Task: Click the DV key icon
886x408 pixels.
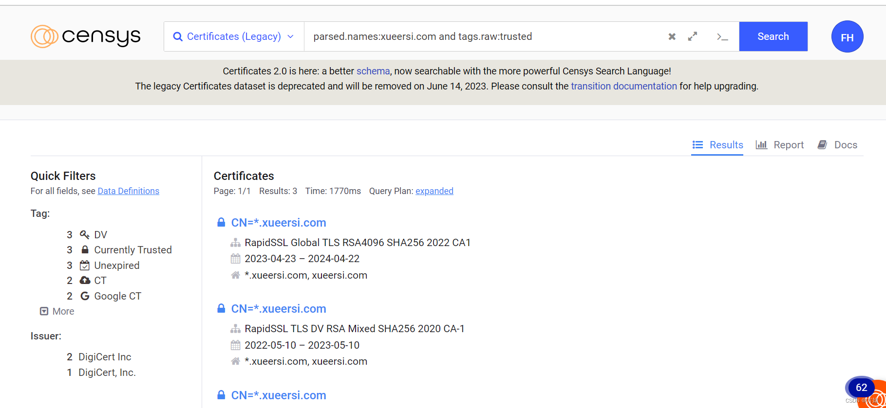Action: click(85, 235)
